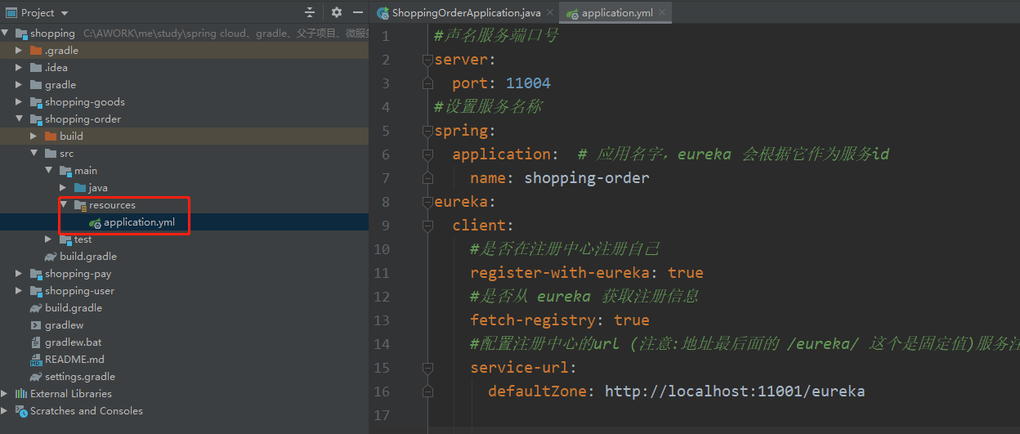
Task: Expand the gradle folder arrow
Action: coord(19,85)
